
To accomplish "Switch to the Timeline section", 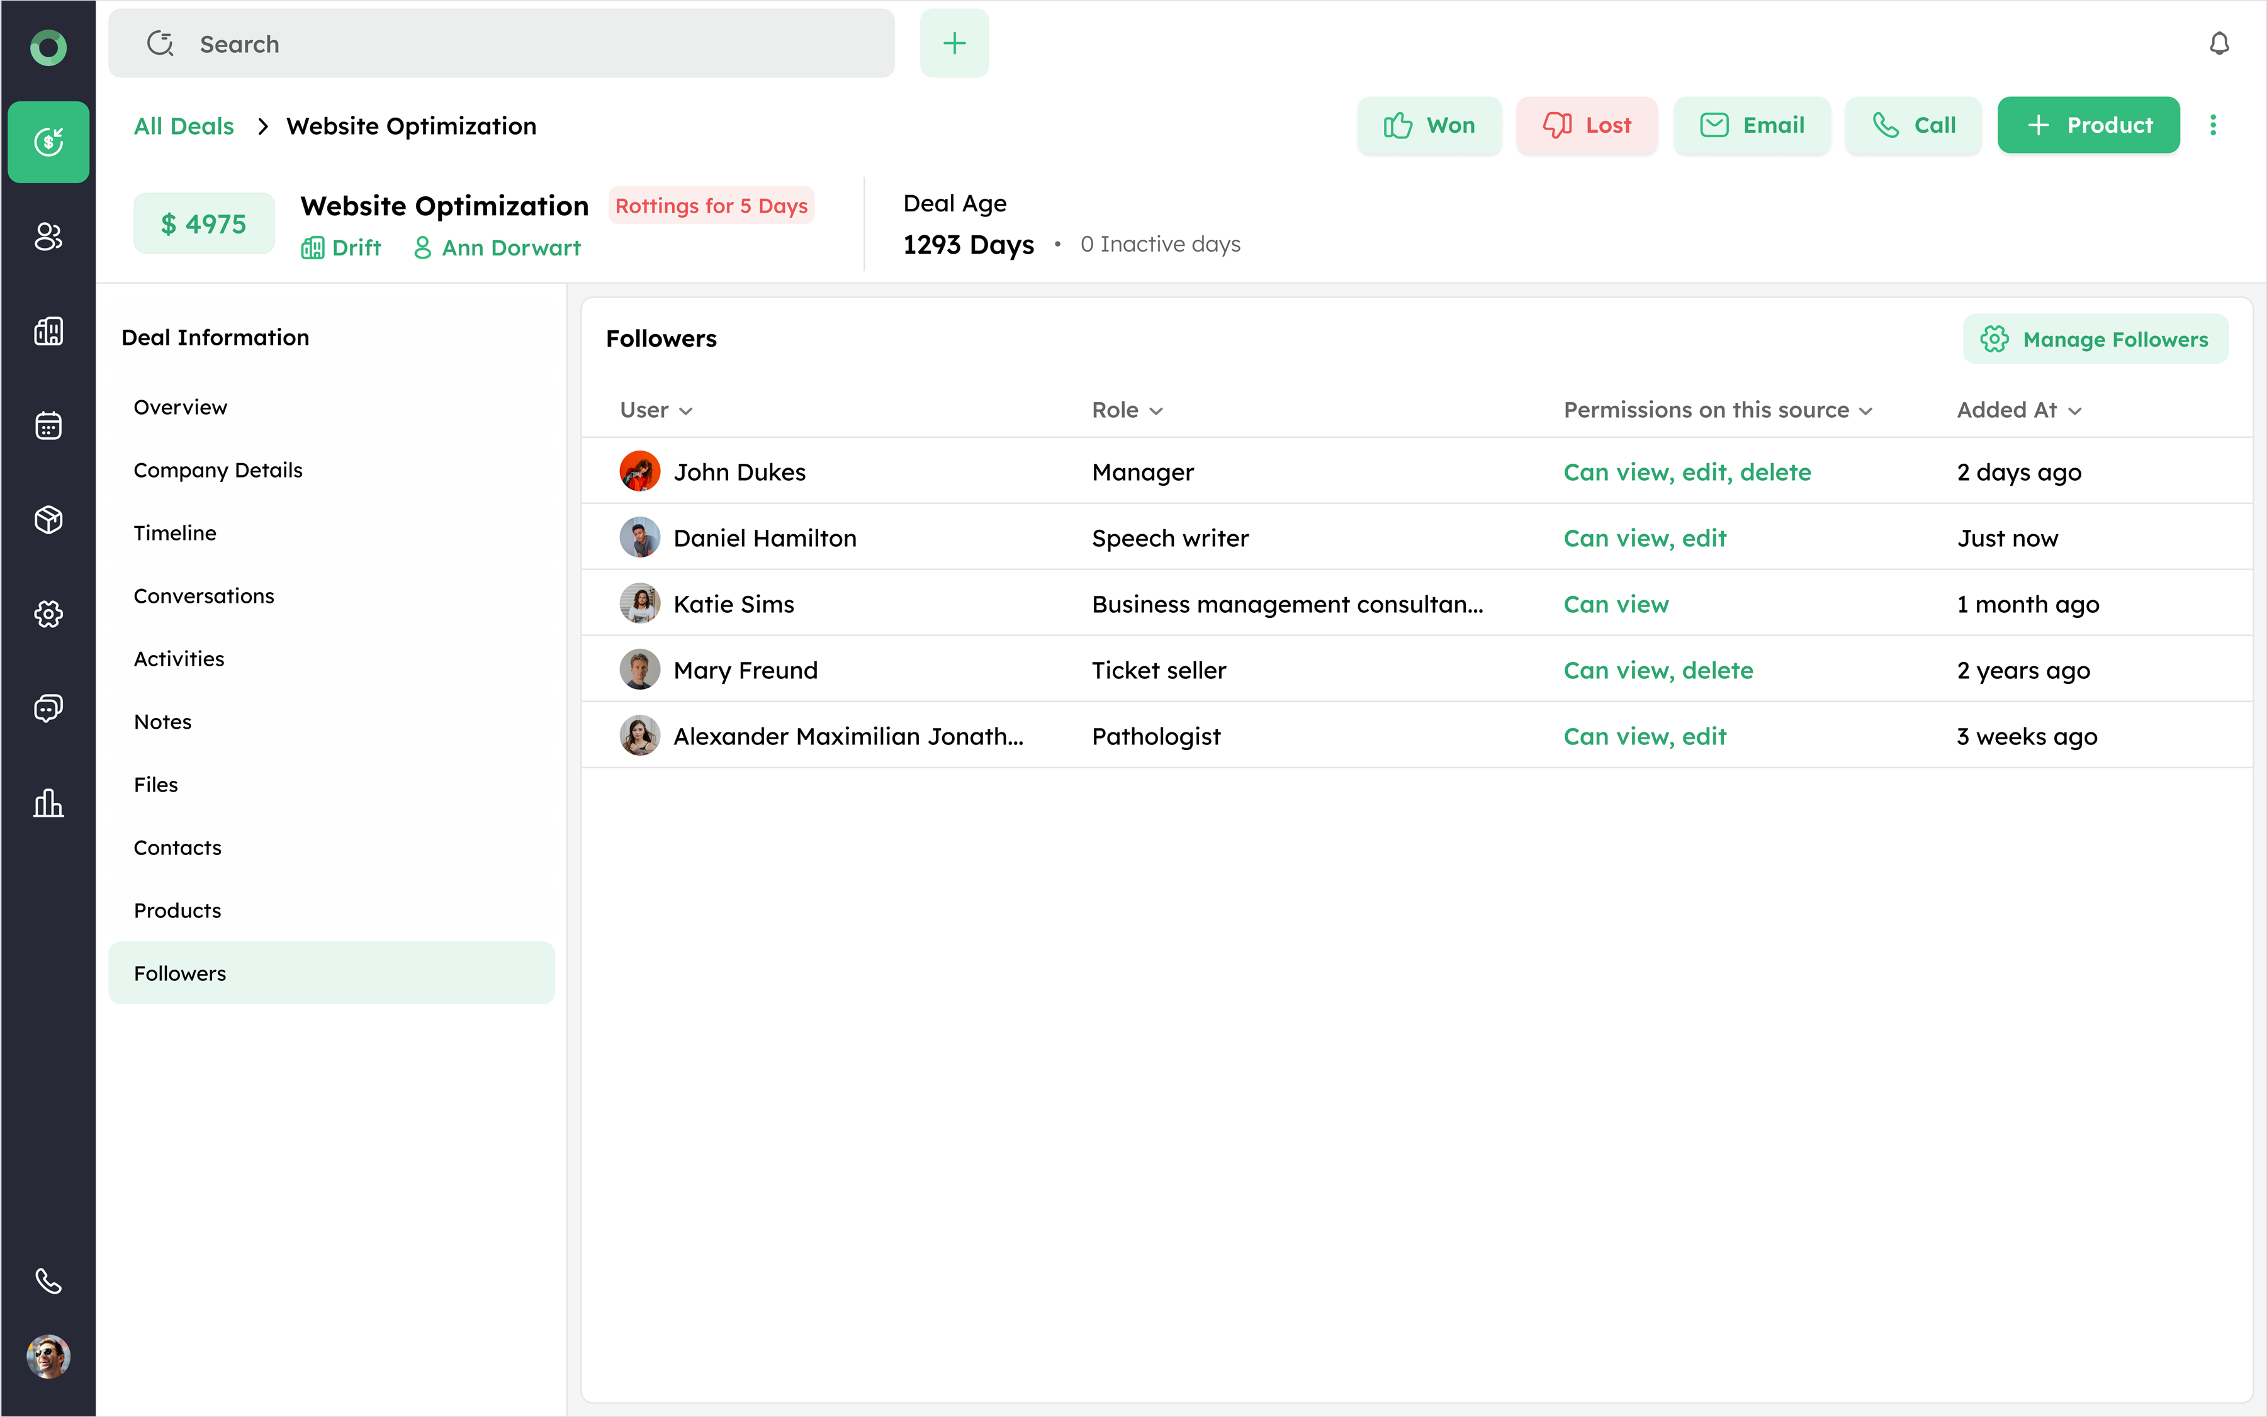I will coord(175,532).
